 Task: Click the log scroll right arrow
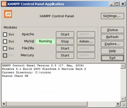pos(118,104)
